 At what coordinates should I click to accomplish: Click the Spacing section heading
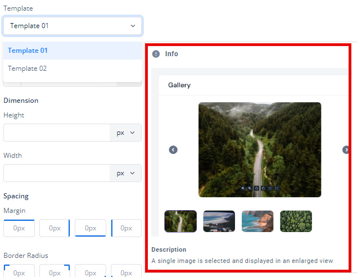click(16, 196)
